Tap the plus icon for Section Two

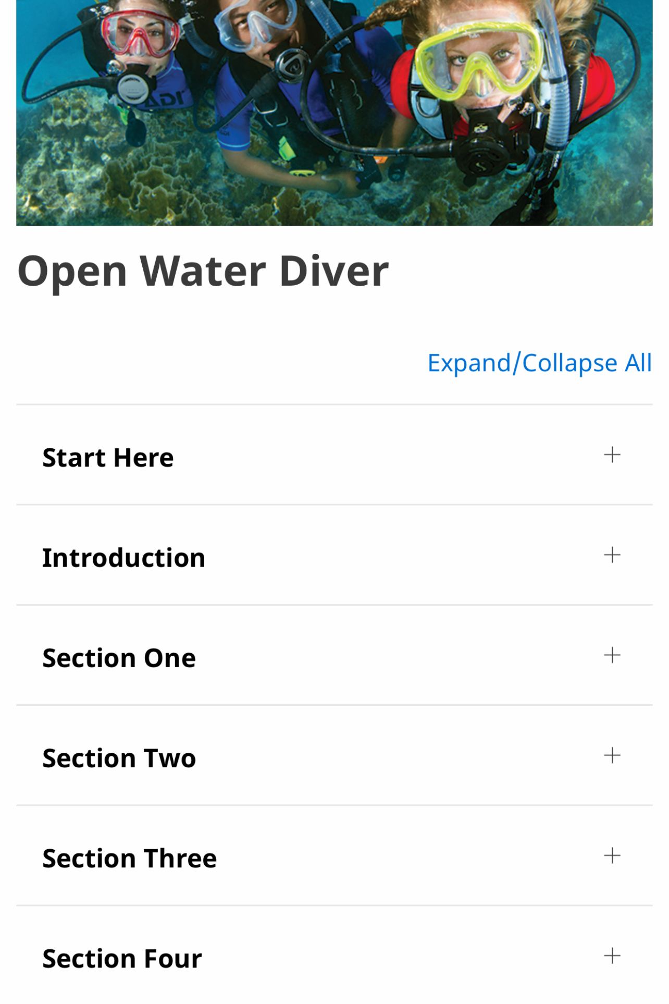coord(612,755)
